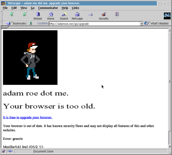Click the Location URL field
Screen dimensions: 172x155
pos(94,24)
